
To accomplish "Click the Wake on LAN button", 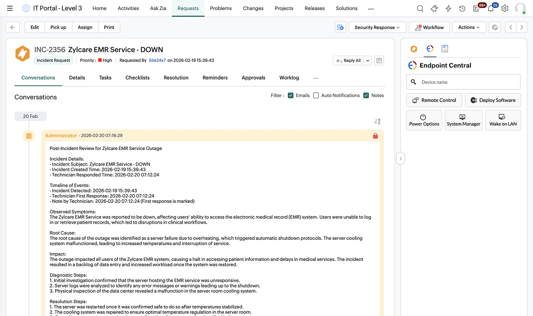I will [503, 120].
